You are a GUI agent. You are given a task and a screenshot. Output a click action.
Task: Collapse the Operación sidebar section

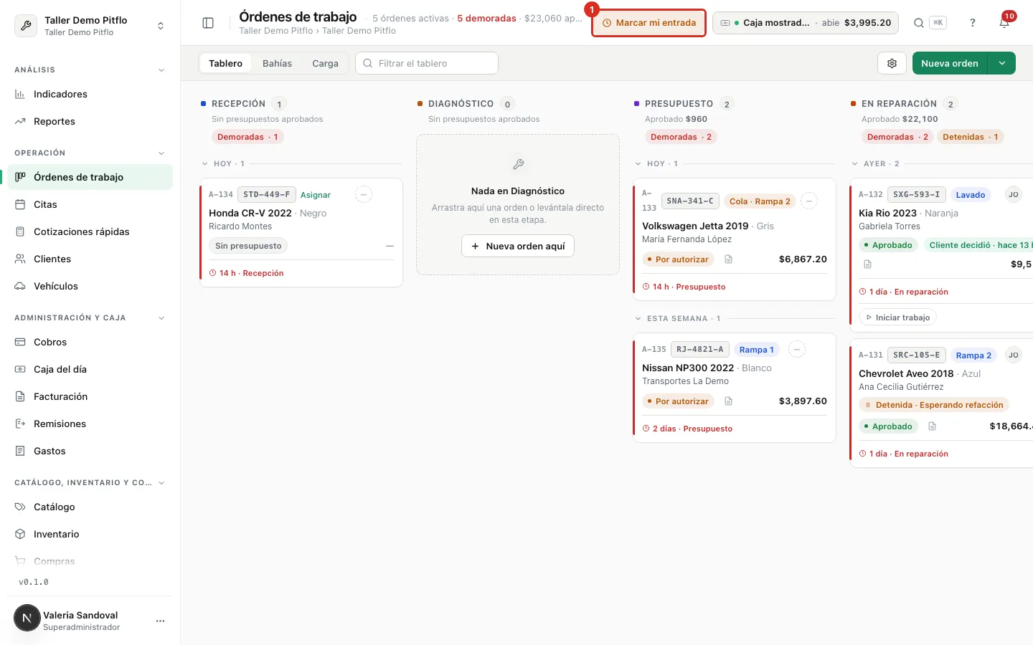point(161,153)
